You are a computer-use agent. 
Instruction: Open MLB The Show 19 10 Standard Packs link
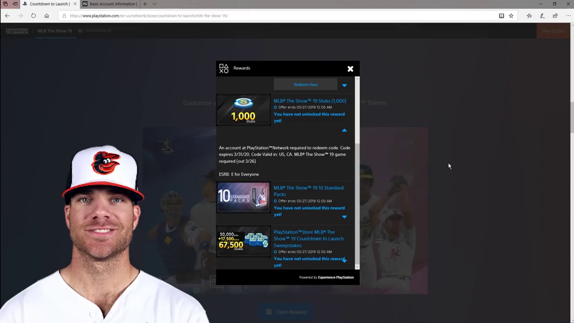[x=309, y=191]
